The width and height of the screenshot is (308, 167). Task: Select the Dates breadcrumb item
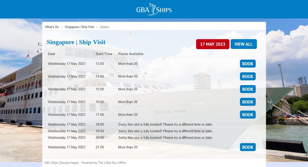point(104,27)
